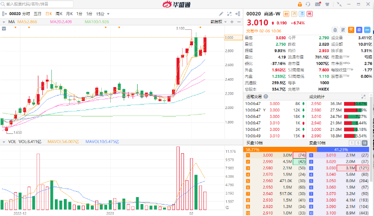Screen dimensions: 374x216
Task: Open the skin theme shirt icon
Action: [327, 4]
